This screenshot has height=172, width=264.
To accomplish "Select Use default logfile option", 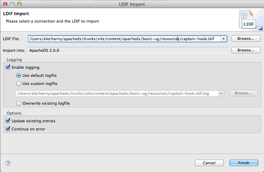I will click(x=19, y=75).
